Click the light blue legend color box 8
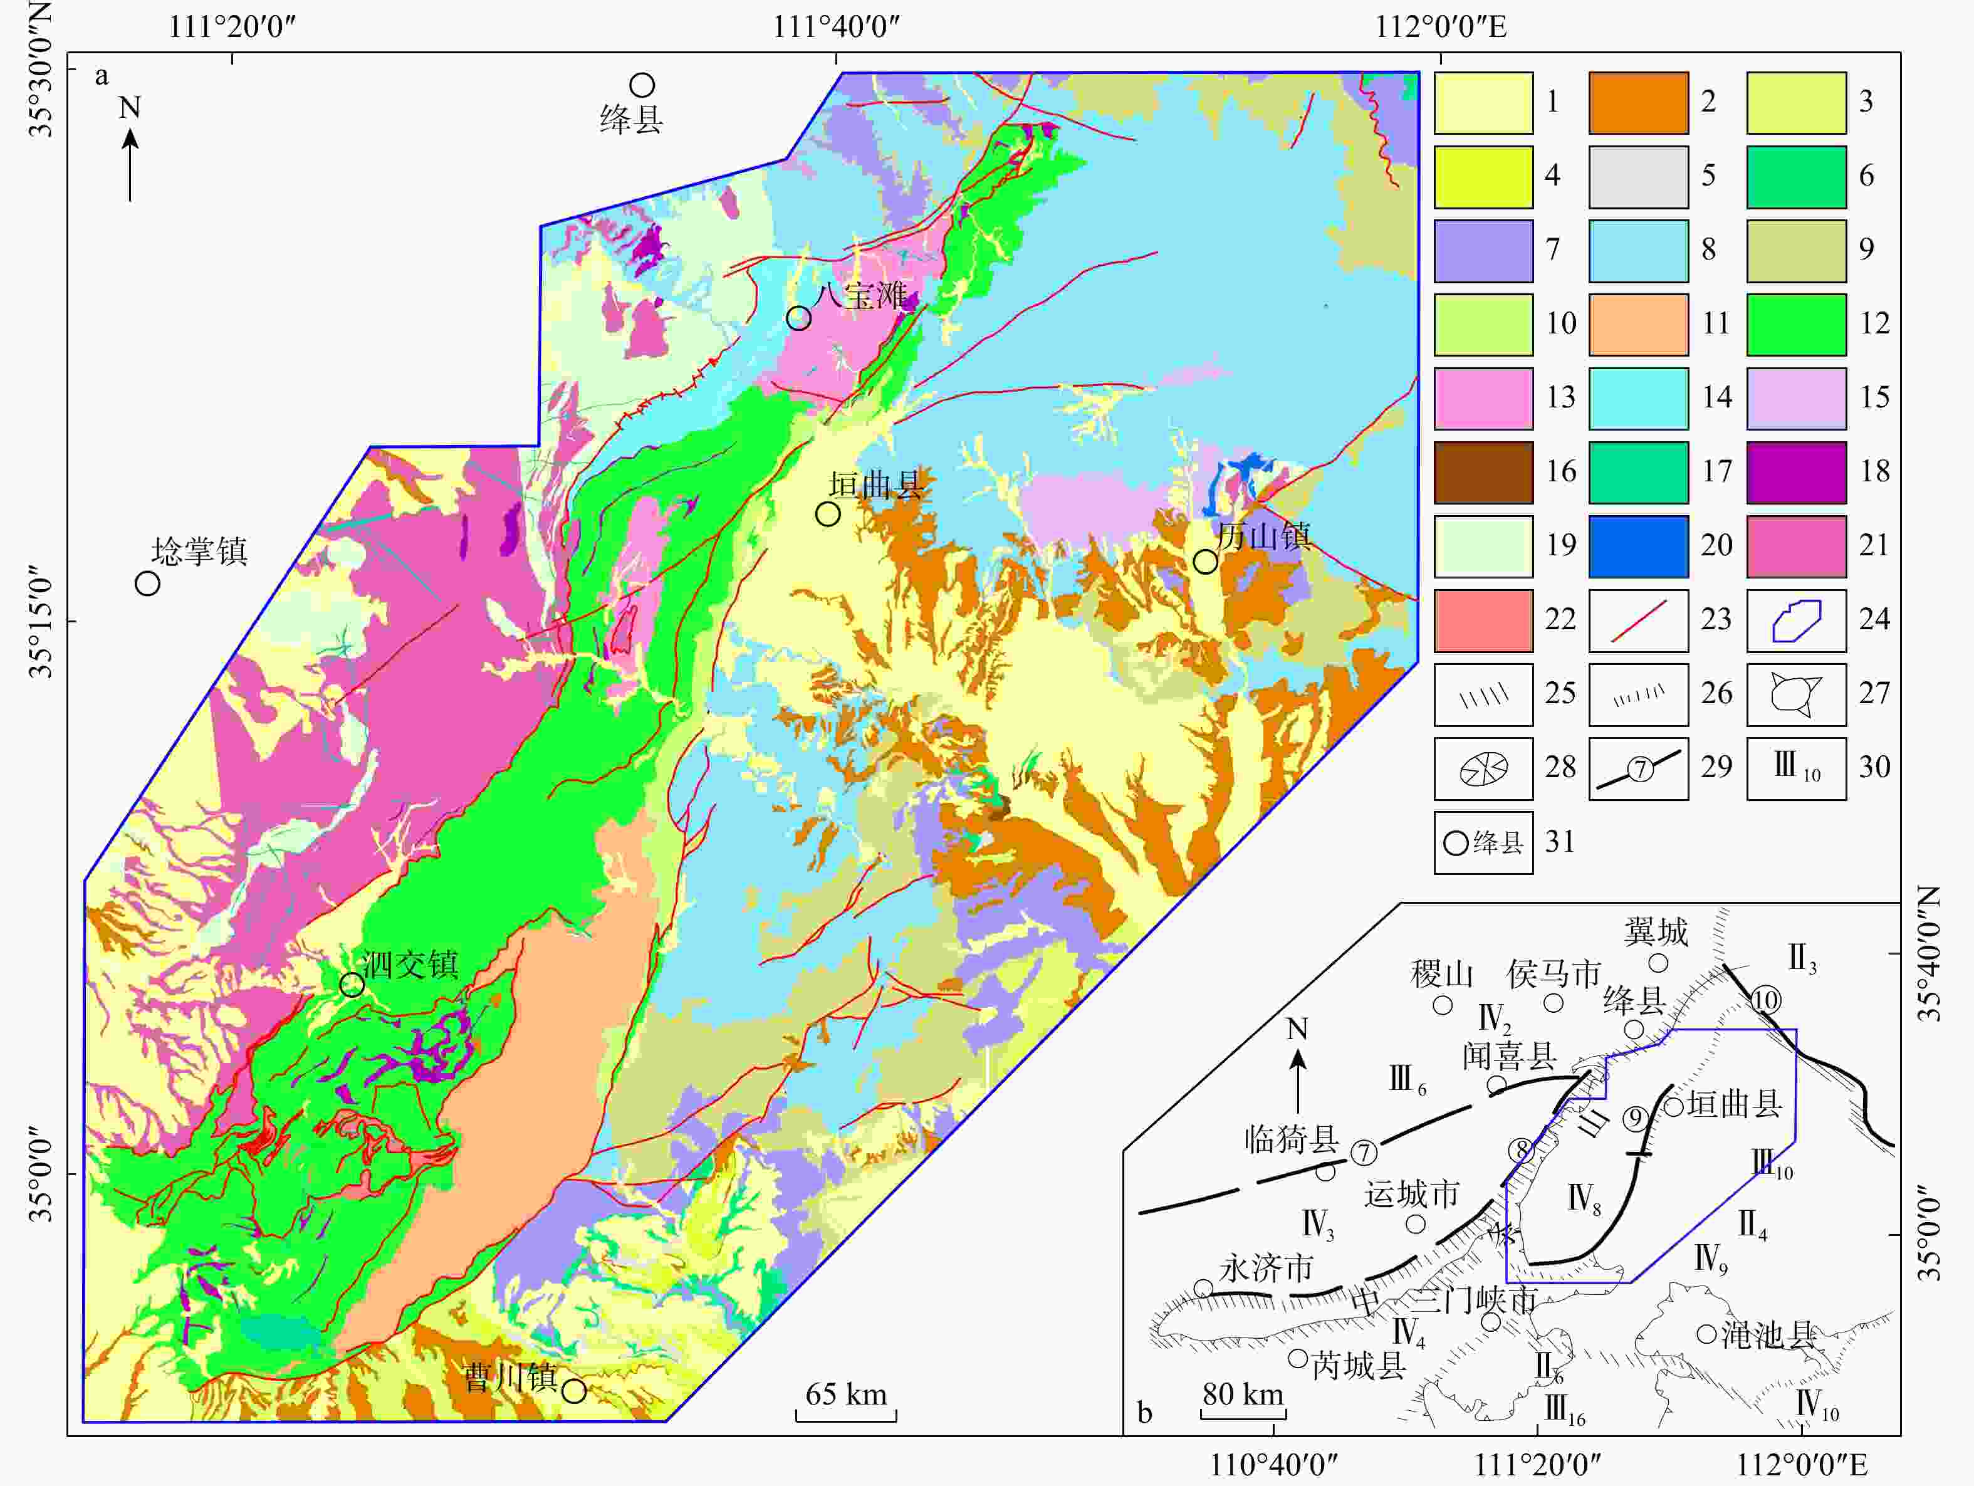The image size is (1974, 1486). tap(1639, 251)
